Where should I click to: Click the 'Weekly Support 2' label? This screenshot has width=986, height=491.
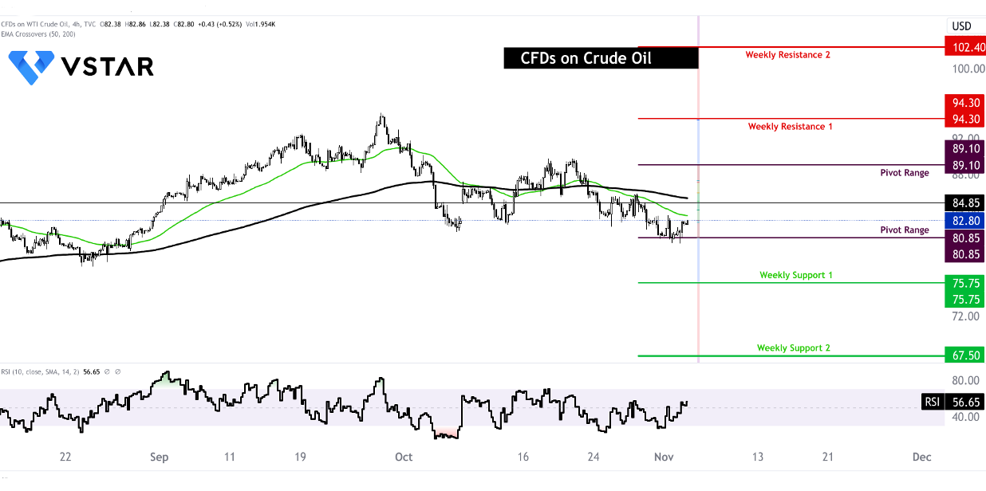click(794, 348)
